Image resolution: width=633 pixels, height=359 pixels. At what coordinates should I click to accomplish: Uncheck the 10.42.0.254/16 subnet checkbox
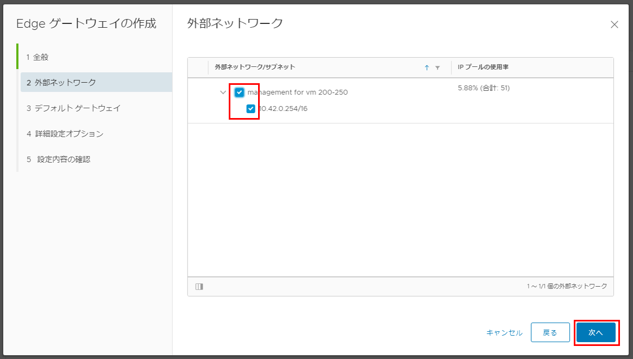tap(250, 108)
